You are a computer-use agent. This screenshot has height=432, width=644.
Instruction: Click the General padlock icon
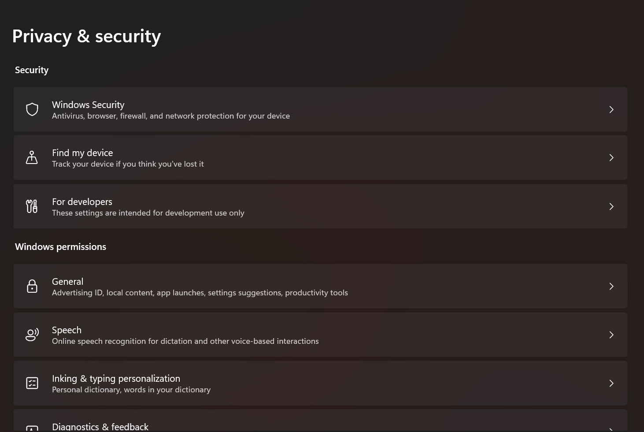pos(32,286)
